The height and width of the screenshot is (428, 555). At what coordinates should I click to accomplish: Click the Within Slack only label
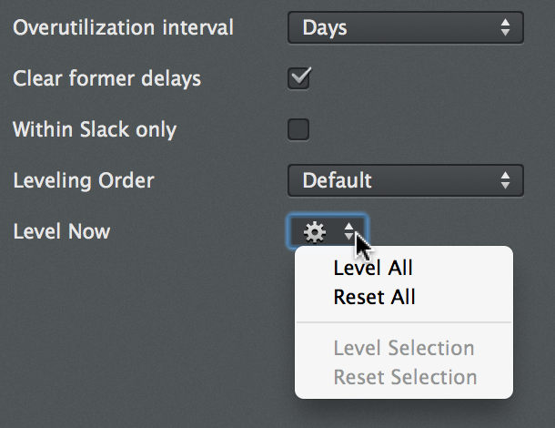point(95,129)
